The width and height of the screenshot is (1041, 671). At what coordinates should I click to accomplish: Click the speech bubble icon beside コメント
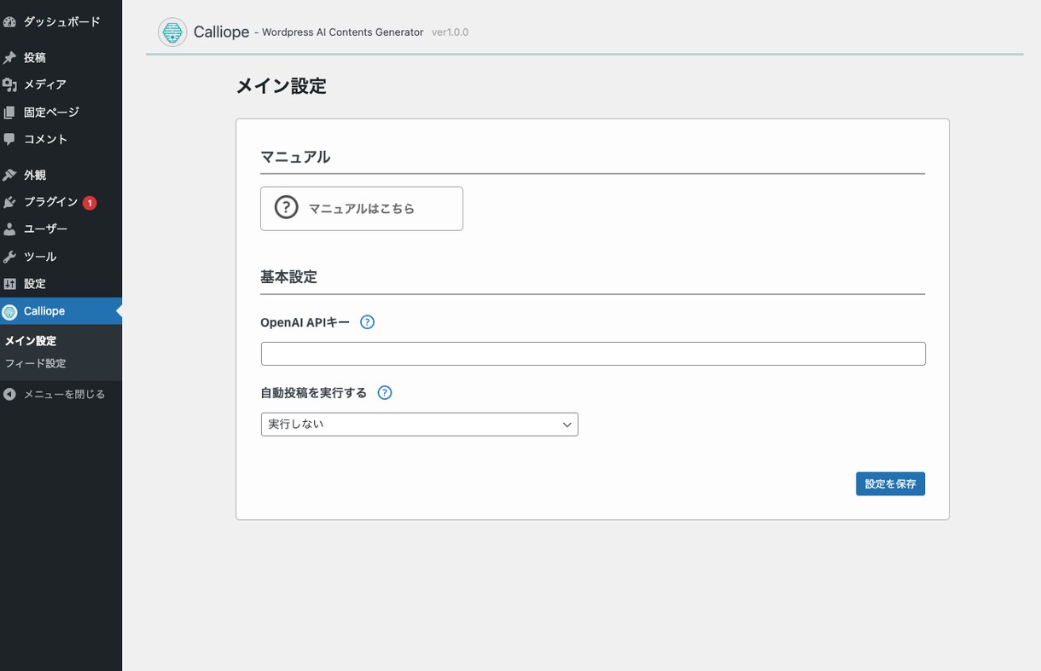pos(9,139)
